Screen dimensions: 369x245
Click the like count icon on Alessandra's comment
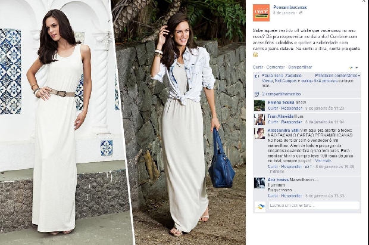click(307, 166)
